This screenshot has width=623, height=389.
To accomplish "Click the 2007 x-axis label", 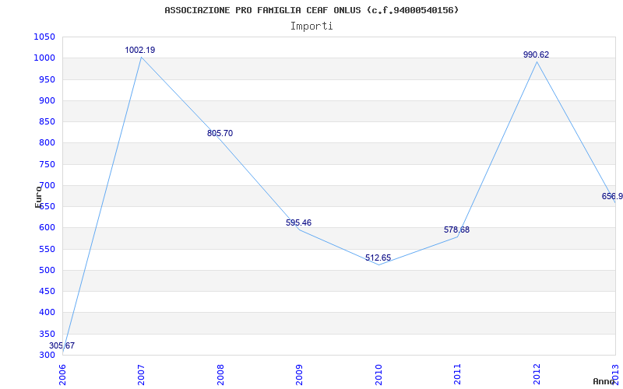I will 141,375.
